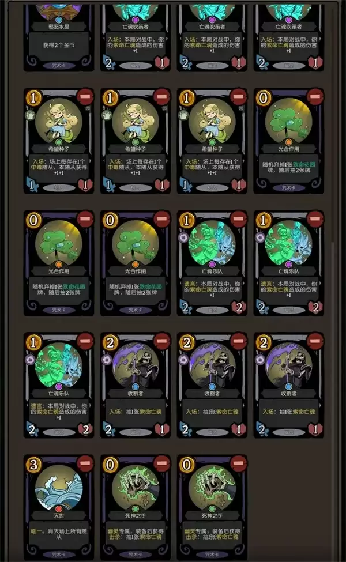Click the 咒术卡 label on the 灭世 card
346x562 pixels.
pos(59,554)
